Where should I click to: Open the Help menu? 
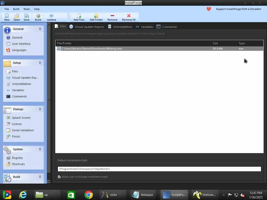click(37, 9)
